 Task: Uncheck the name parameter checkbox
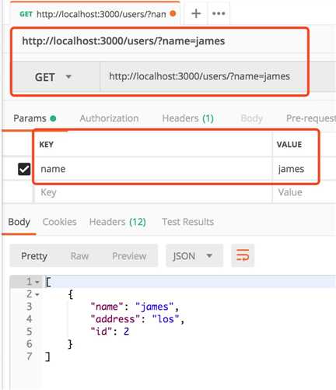(24, 169)
